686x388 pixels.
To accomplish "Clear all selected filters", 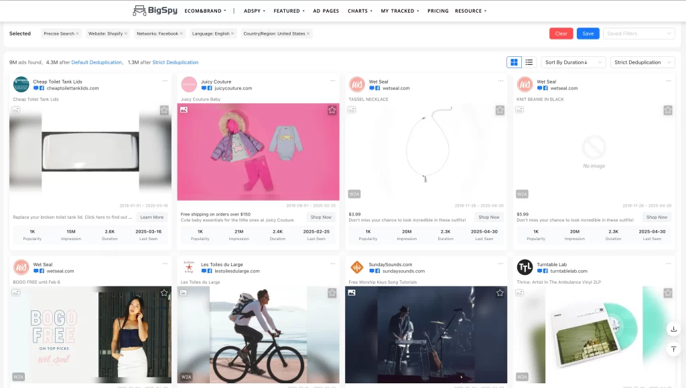I will 561,33.
